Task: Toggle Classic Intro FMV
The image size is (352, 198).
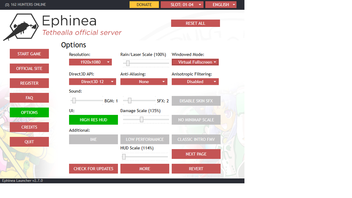Action: pyautogui.click(x=196, y=139)
